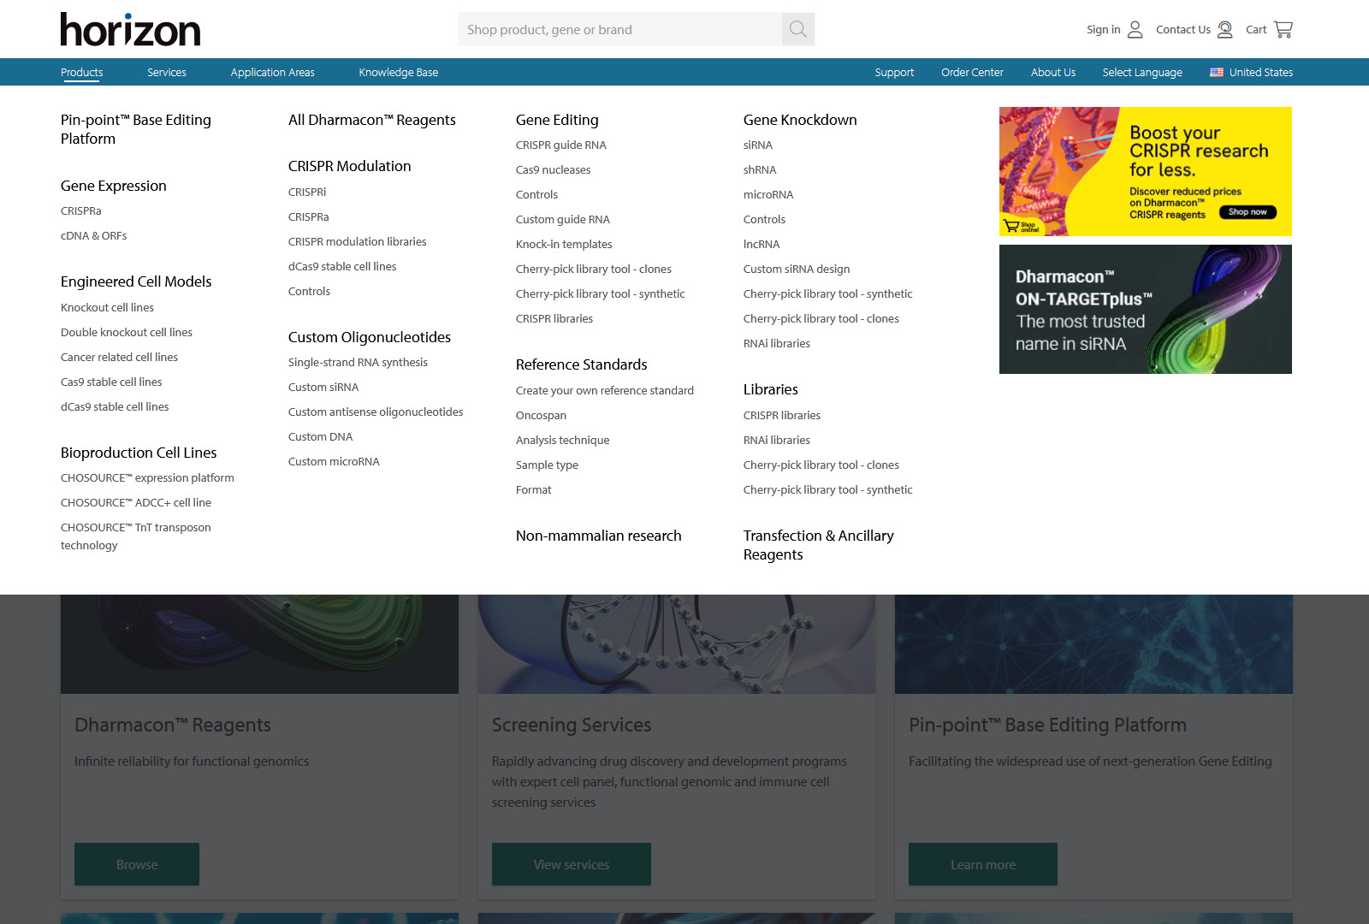The image size is (1369, 924).
Task: Open Reference Standards category
Action: pyautogui.click(x=582, y=364)
